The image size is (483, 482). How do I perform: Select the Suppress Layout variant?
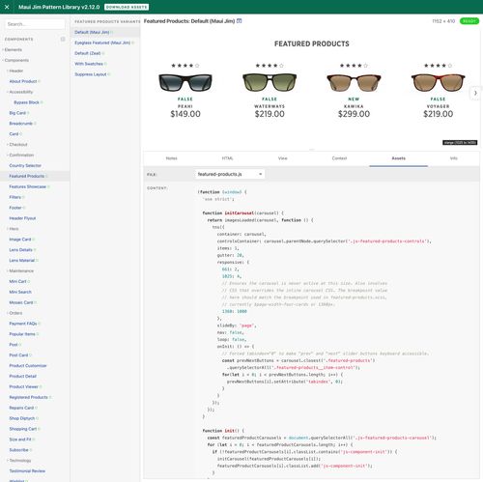click(x=91, y=74)
